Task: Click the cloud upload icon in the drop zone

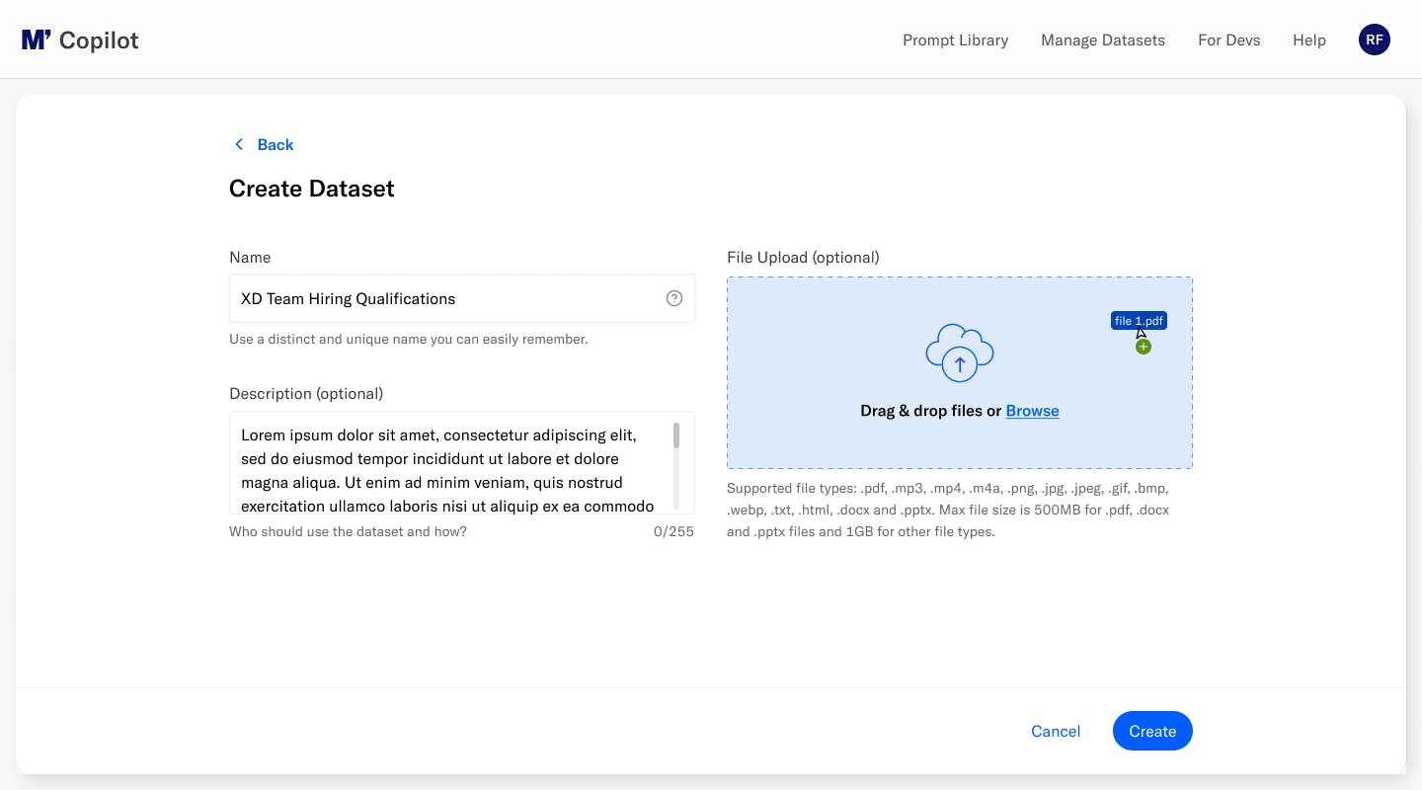Action: pos(959,353)
